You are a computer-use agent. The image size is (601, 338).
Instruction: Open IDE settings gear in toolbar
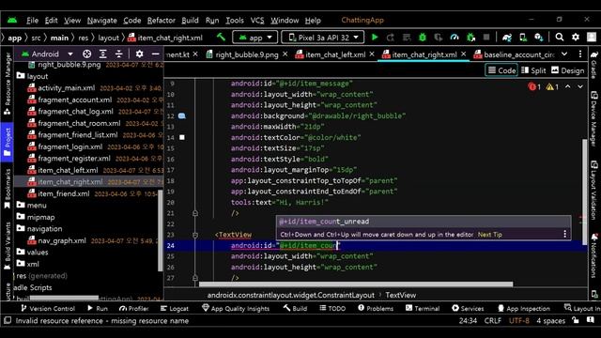[x=576, y=38]
